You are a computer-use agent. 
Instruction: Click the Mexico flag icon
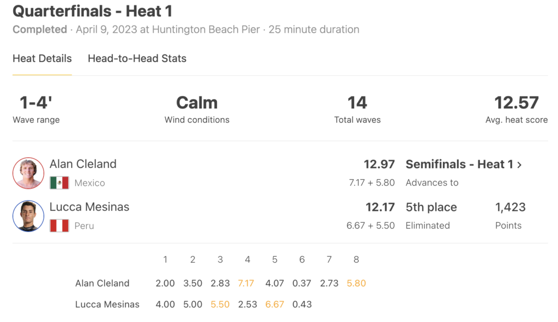click(59, 183)
